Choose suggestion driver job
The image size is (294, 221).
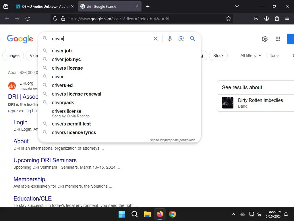click(119, 51)
